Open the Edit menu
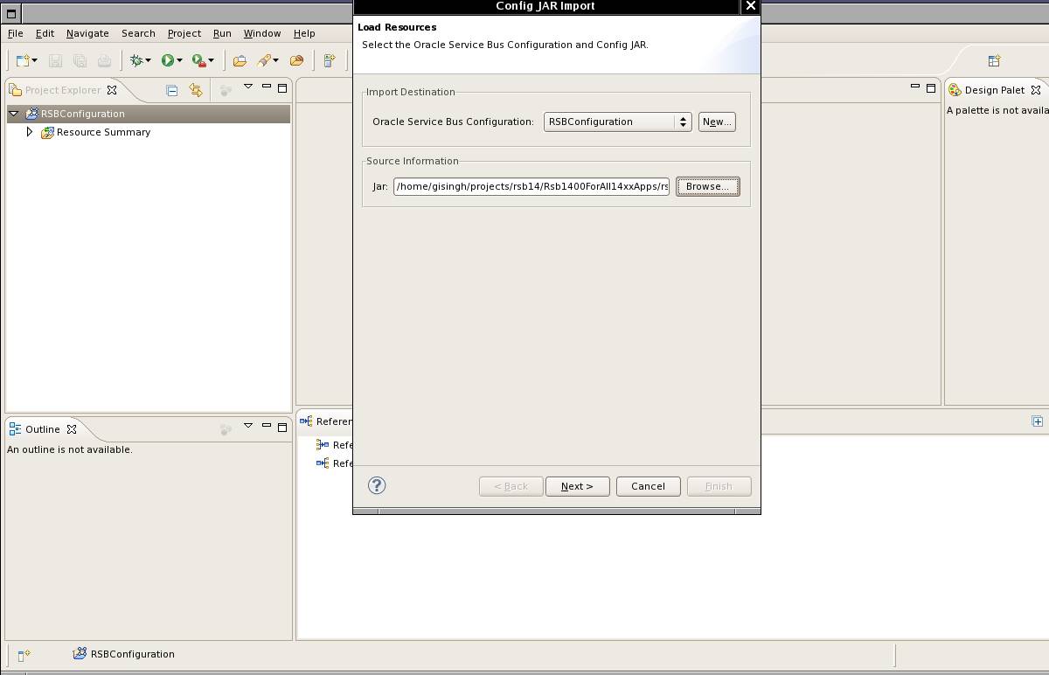 pos(45,33)
